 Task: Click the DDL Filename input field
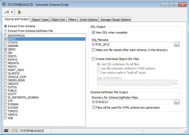pyautogui.click(x=132, y=44)
